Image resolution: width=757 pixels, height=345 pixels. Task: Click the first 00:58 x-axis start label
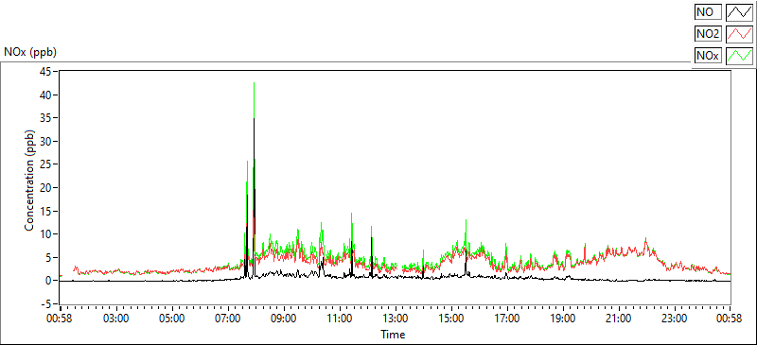point(61,319)
